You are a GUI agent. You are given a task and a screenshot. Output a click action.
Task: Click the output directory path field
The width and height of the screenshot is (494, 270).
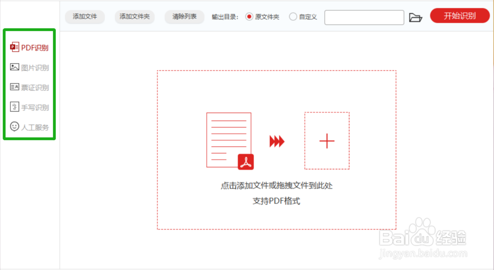tap(364, 17)
